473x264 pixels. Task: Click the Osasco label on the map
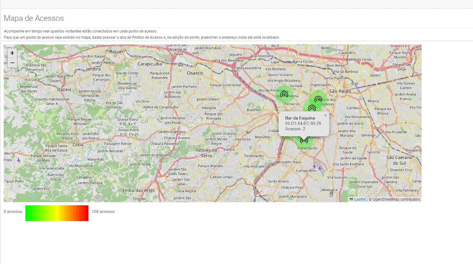194,73
